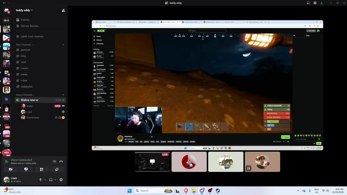Open Events
Screen dimensions: 347x195
tap(40, 20)
